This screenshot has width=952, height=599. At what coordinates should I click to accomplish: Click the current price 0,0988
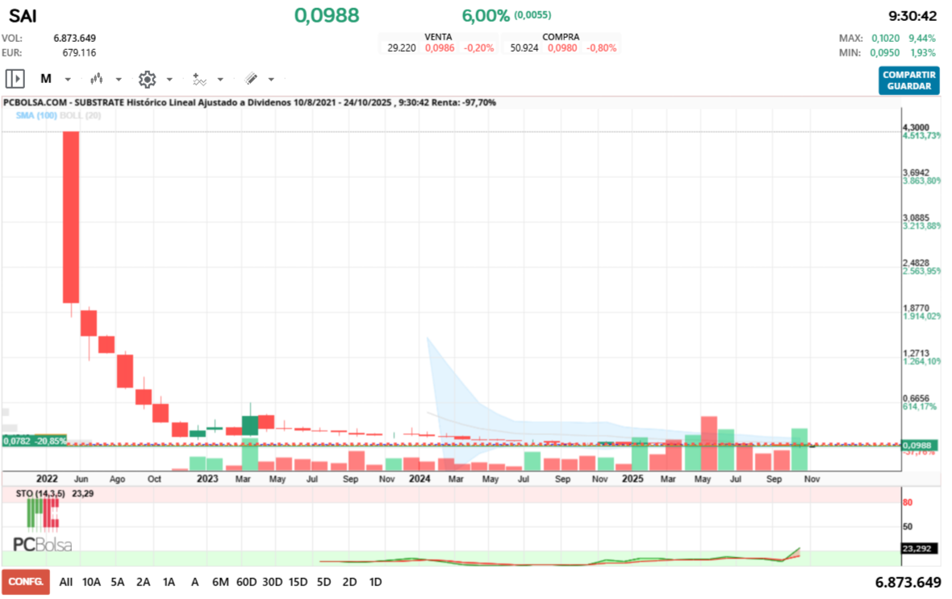pos(327,15)
